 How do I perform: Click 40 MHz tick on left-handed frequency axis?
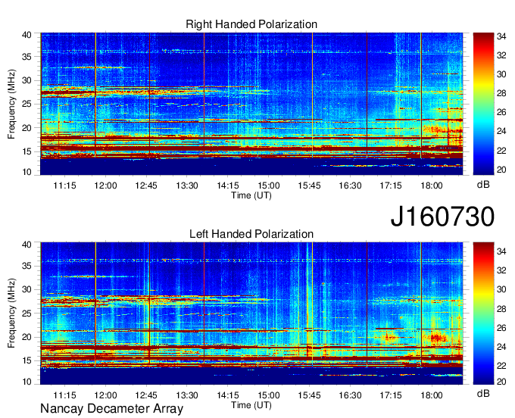tap(27, 245)
